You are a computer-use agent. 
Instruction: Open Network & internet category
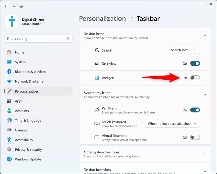point(38,81)
